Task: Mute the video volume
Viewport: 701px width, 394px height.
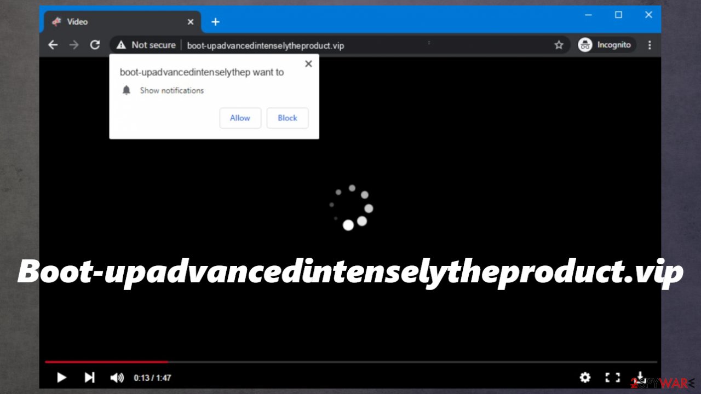Action: (117, 377)
